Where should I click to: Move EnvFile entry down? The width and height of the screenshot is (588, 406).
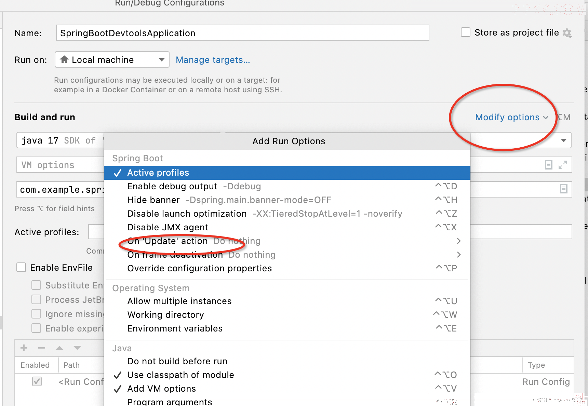77,348
